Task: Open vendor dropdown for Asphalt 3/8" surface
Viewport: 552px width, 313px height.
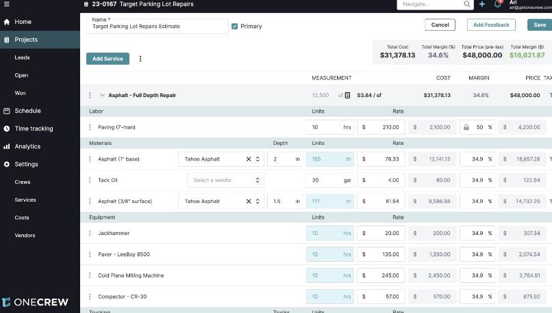Action: point(258,202)
